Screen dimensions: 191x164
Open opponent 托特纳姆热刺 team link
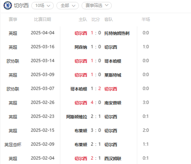coord(117,33)
